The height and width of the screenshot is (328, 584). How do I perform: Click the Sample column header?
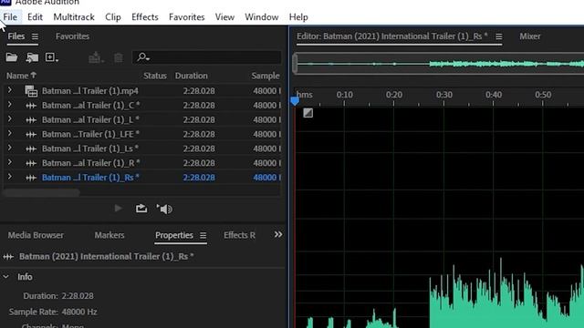click(x=266, y=76)
